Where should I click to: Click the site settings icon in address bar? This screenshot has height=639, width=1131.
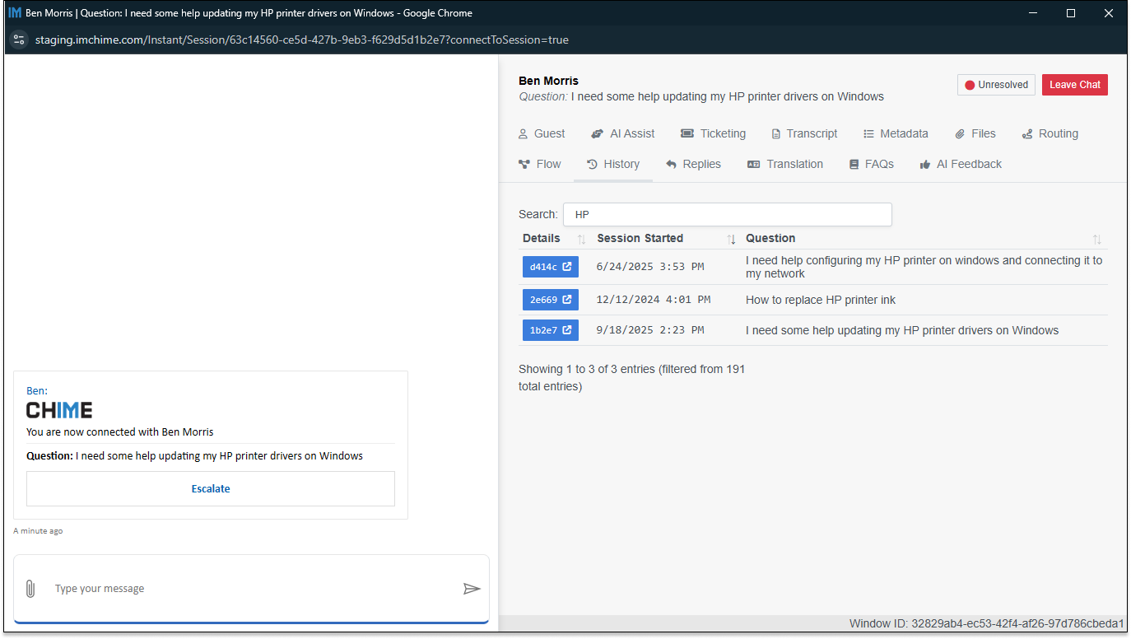tap(20, 40)
